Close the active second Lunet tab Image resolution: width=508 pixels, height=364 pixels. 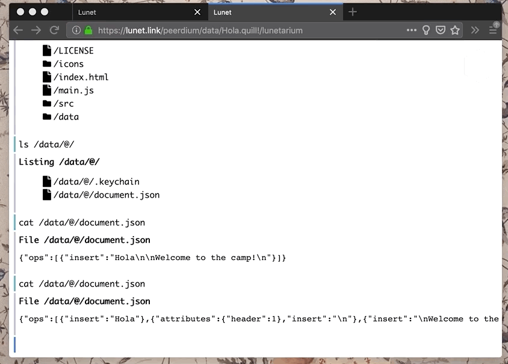click(x=332, y=12)
